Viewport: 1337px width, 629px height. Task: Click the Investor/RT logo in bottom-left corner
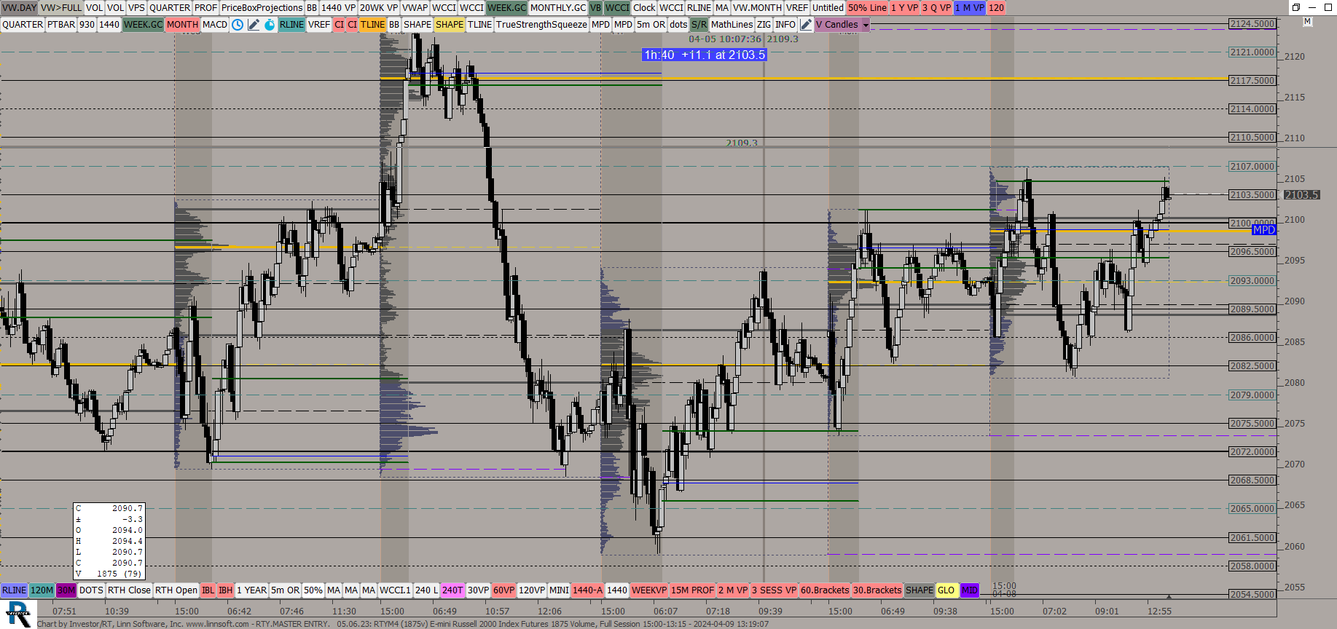point(17,614)
